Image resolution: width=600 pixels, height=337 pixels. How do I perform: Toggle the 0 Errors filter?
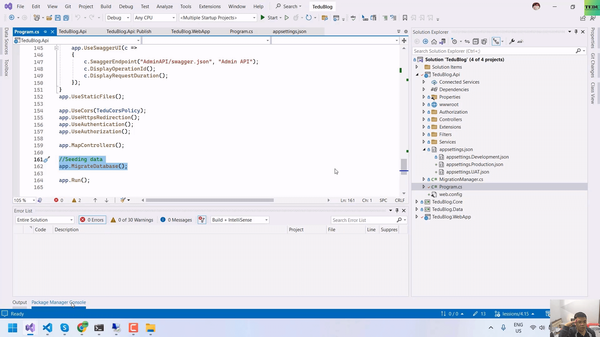[x=92, y=220]
